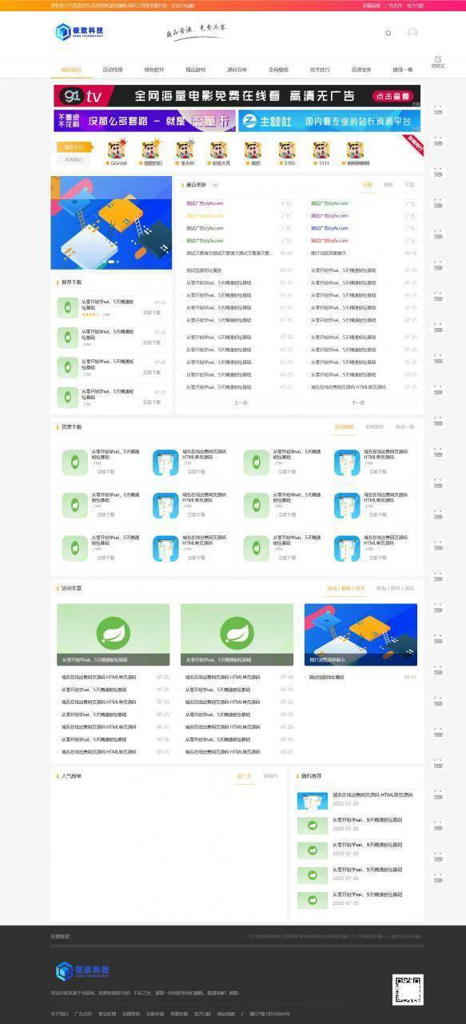Click the 91tv movie banner ad
Viewport: 466px width, 1024px height.
point(237,96)
